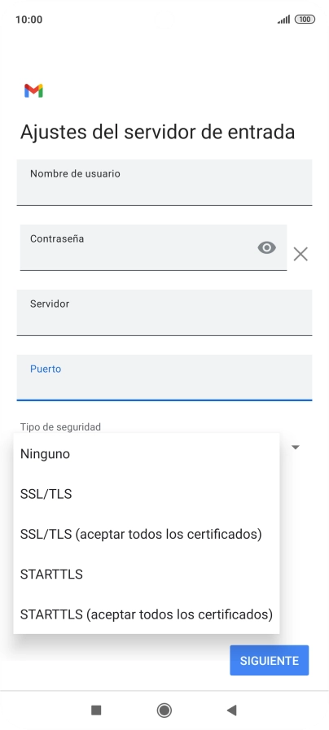Image resolution: width=329 pixels, height=730 pixels.
Task: Choose the STARTTLS option
Action: click(x=147, y=574)
